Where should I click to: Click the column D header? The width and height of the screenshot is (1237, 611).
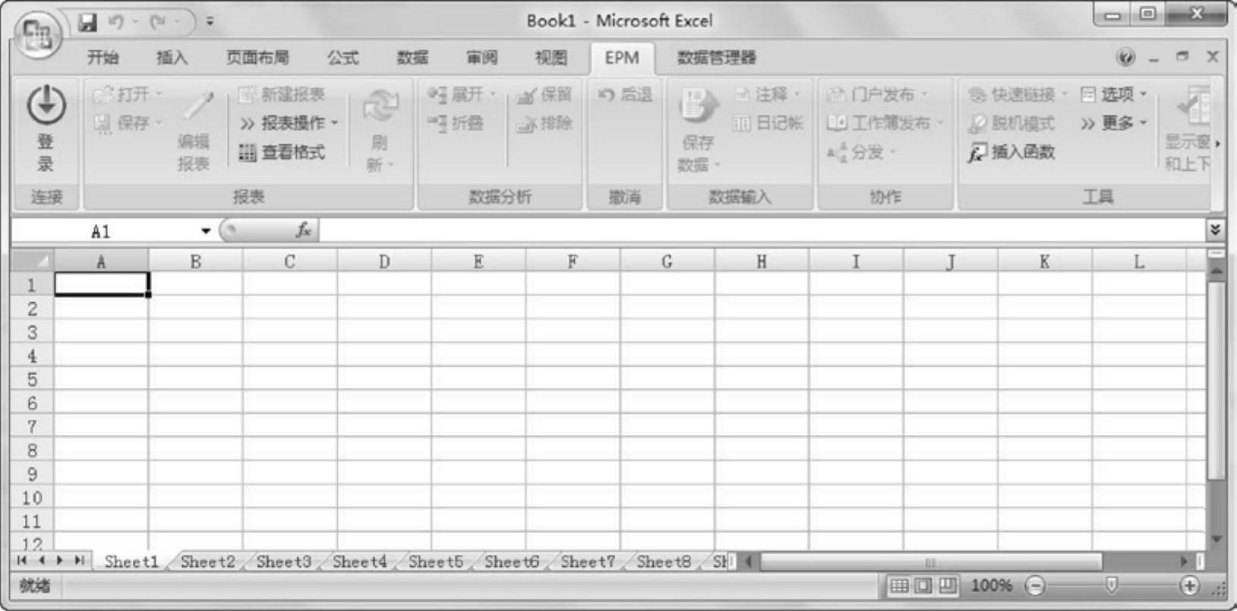pos(384,262)
